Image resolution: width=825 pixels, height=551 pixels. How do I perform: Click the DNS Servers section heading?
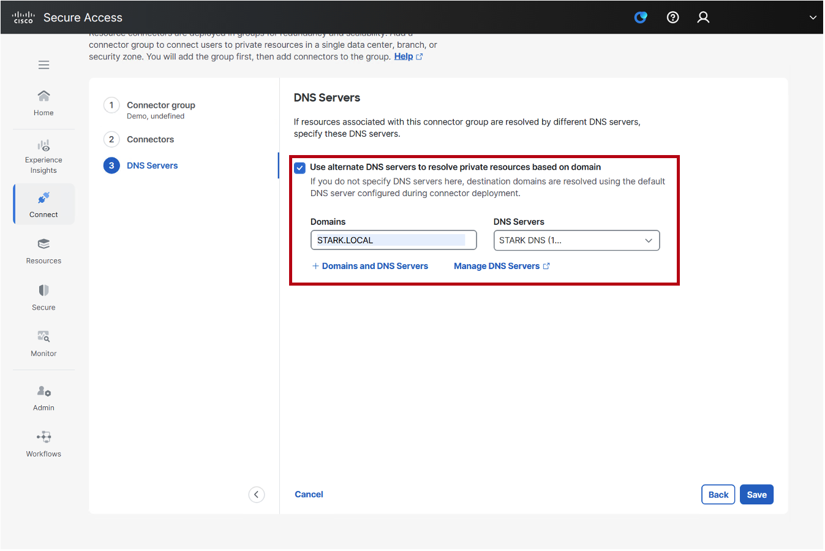tap(327, 98)
